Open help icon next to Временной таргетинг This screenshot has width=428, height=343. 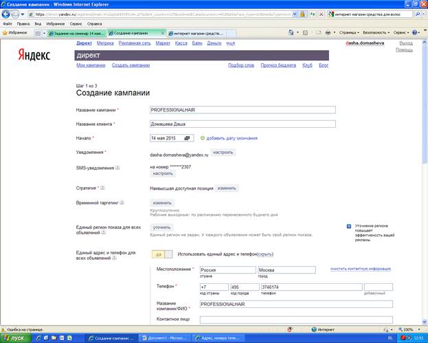click(122, 202)
